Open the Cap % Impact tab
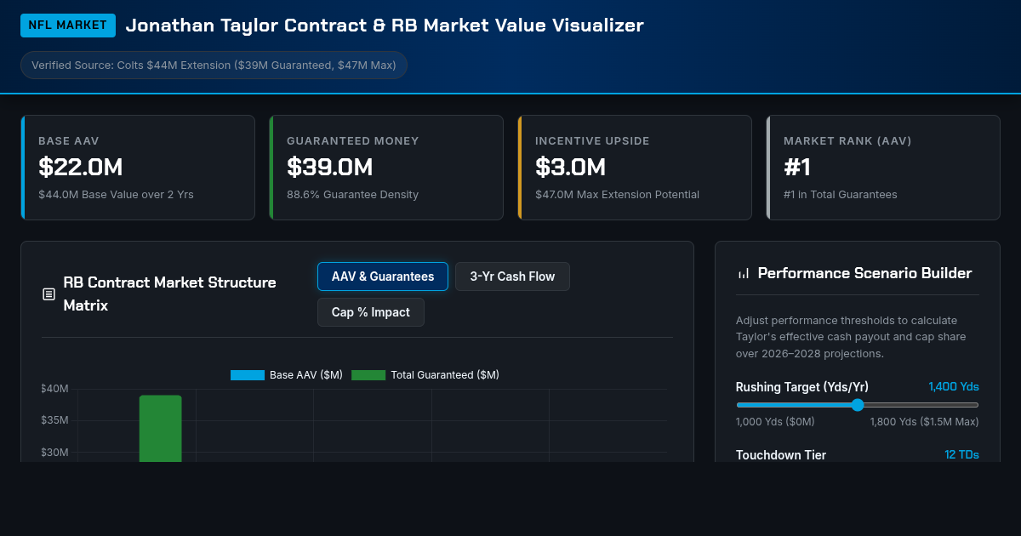Image resolution: width=1021 pixels, height=536 pixels. 371,312
